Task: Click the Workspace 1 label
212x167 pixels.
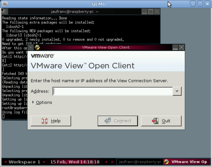Action: pos(25,162)
